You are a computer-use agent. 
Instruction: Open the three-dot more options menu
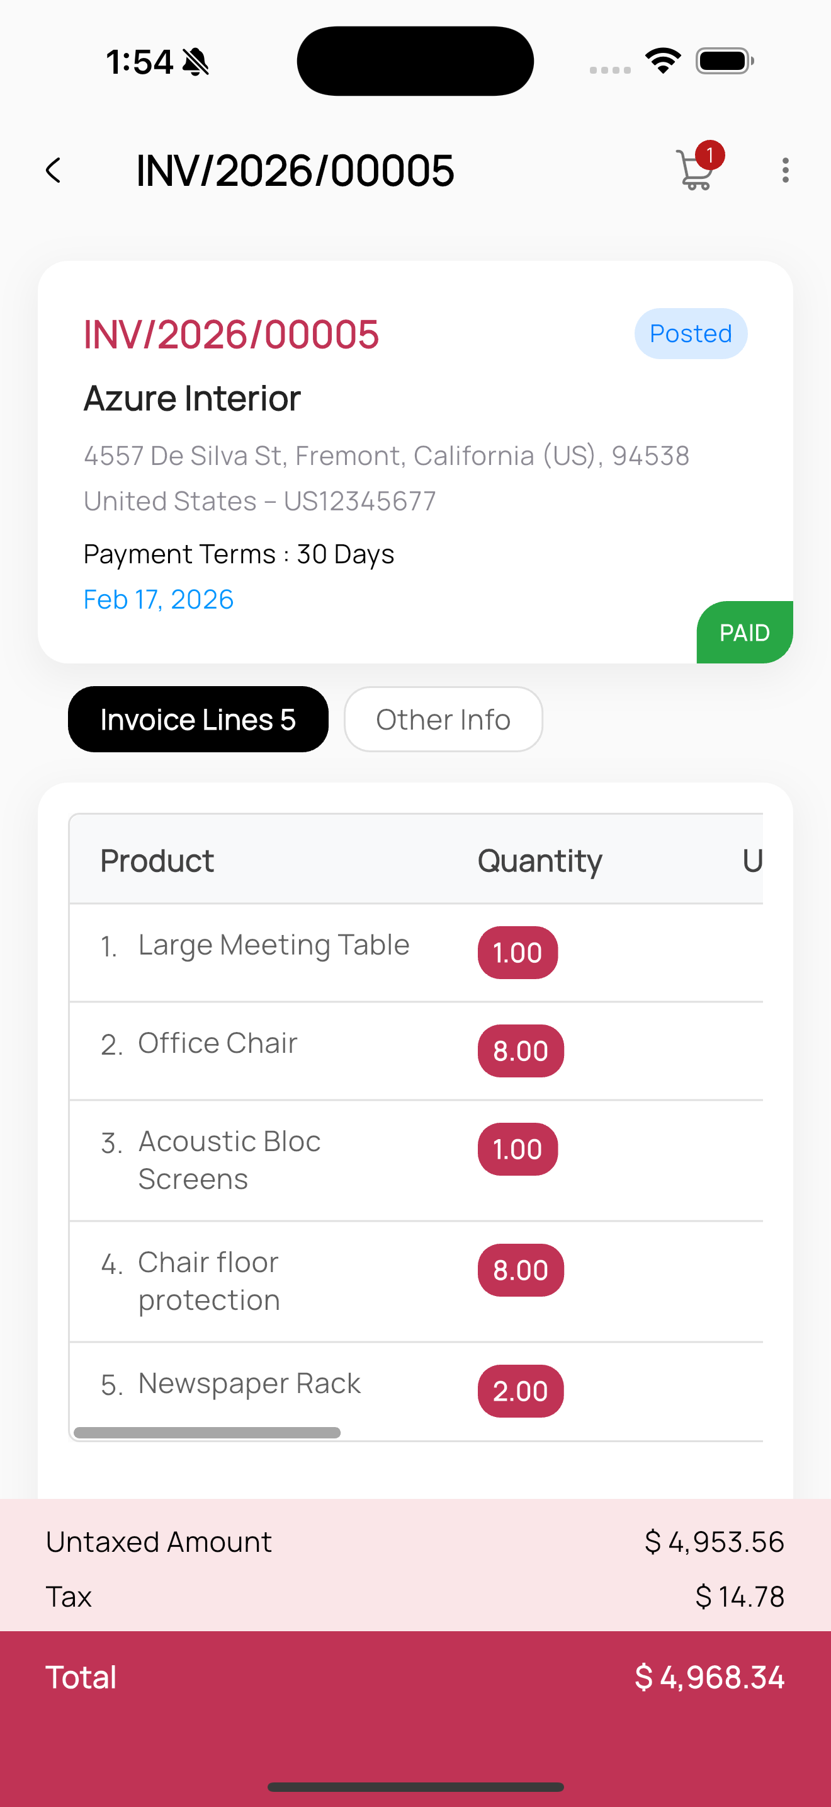tap(785, 171)
